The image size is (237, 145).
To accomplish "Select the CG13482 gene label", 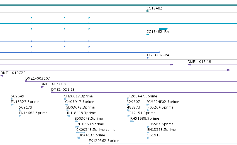I will 154,8.
